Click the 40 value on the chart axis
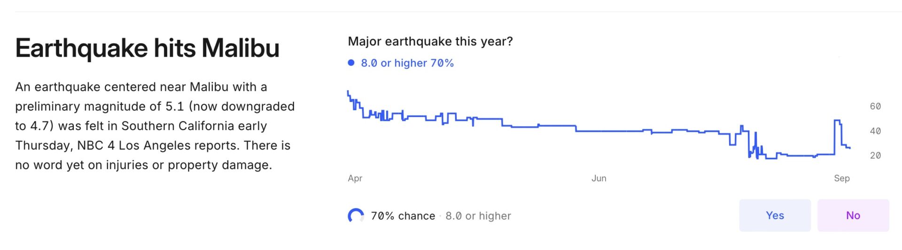This screenshot has height=250, width=902. pyautogui.click(x=875, y=131)
